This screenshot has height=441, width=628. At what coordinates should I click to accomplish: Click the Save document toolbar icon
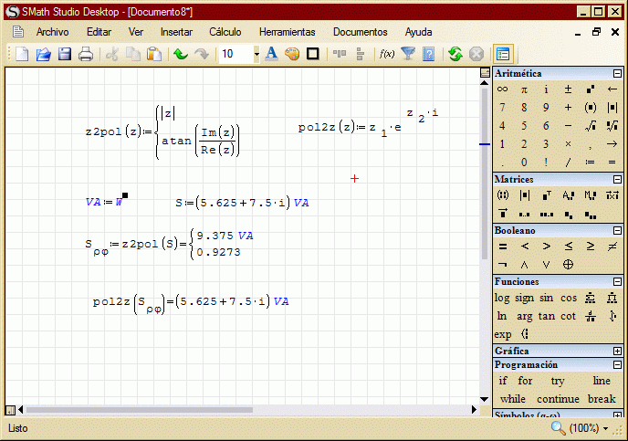pos(65,54)
